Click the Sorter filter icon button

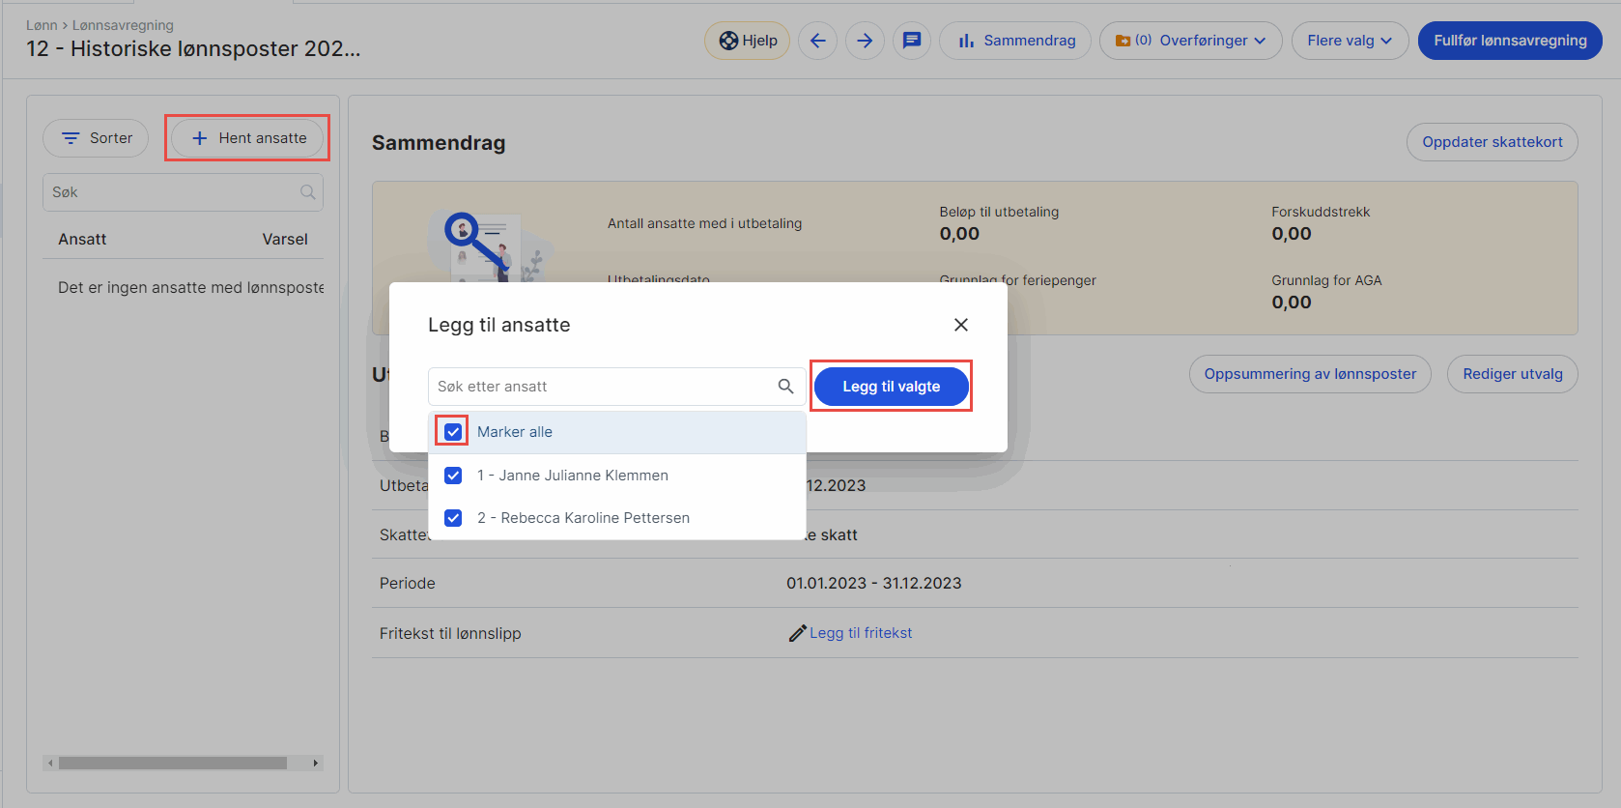(x=96, y=138)
